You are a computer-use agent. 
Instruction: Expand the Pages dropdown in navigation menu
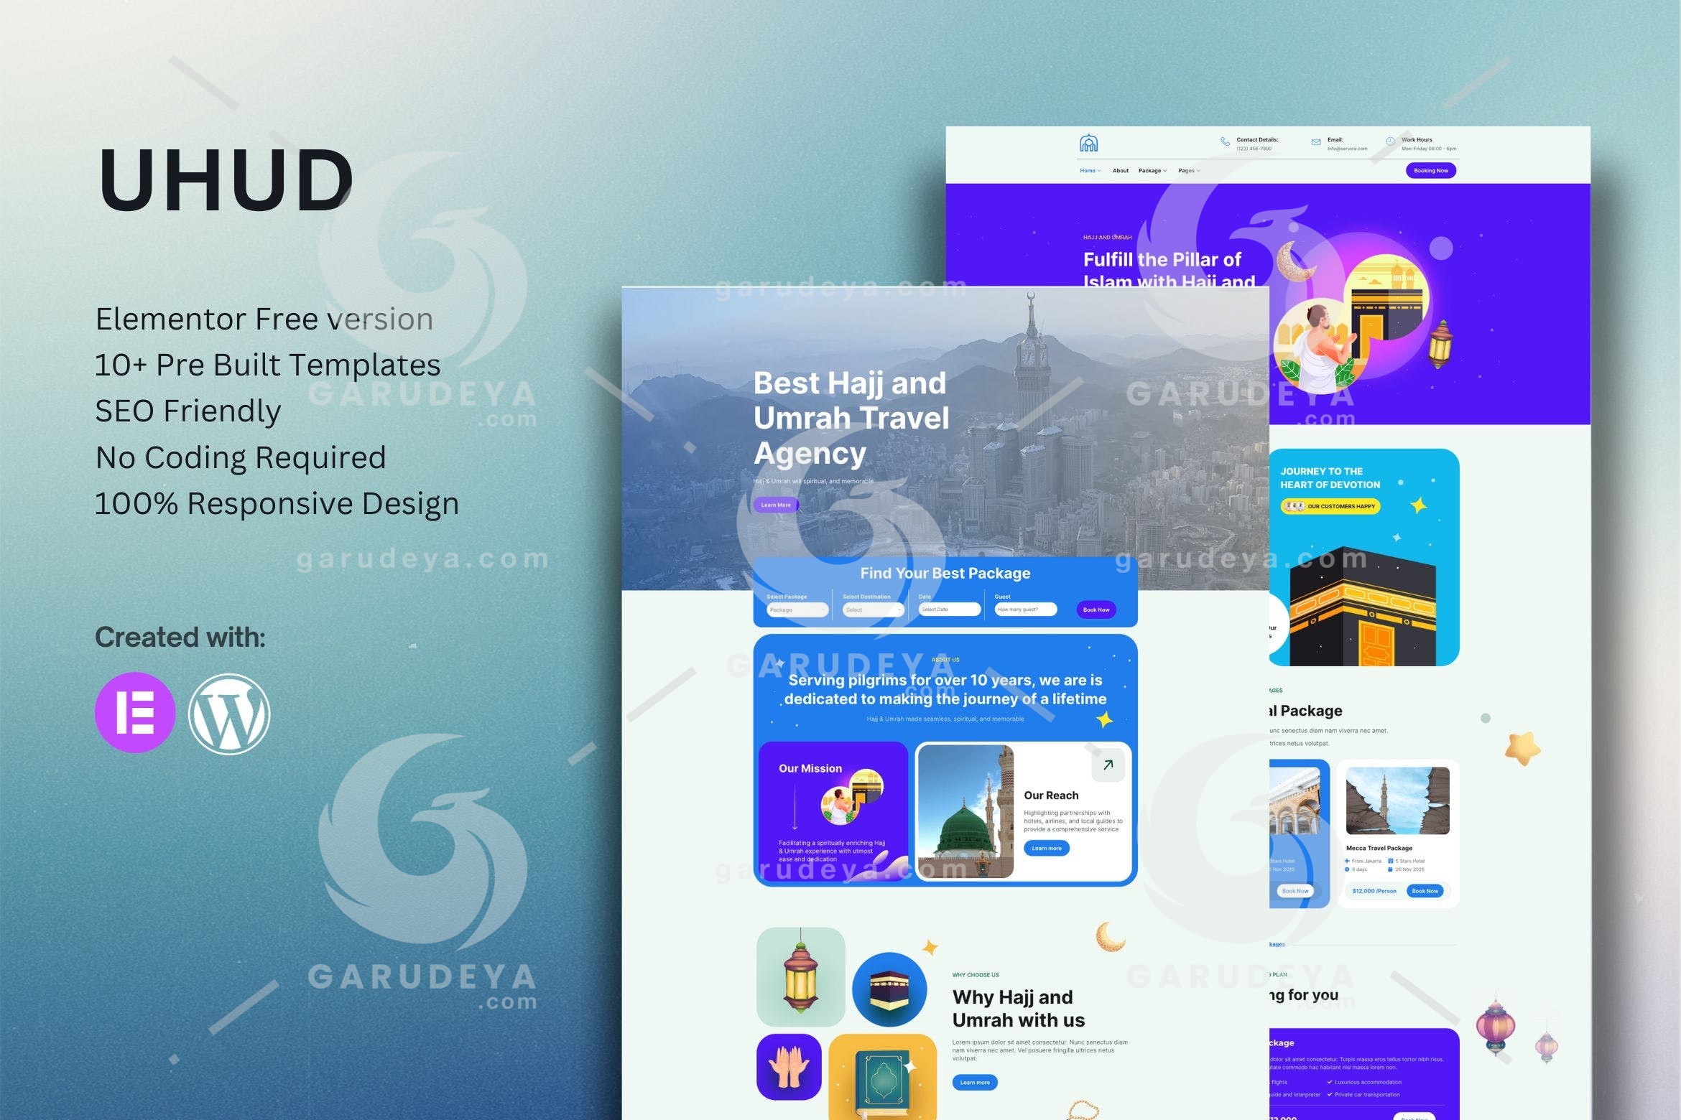pos(1190,170)
